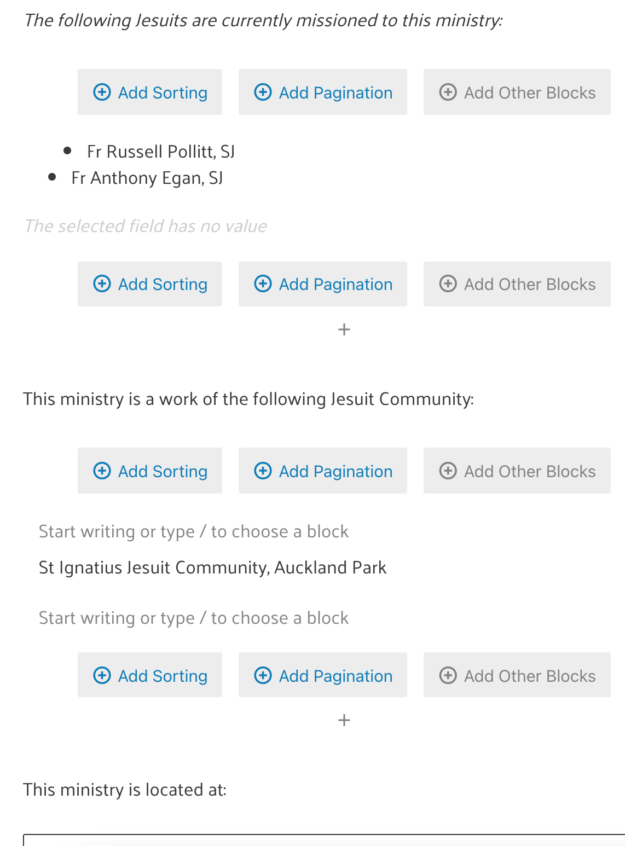This screenshot has height=846, width=625.
Task: Click the last Add Pagination button
Action: [323, 675]
